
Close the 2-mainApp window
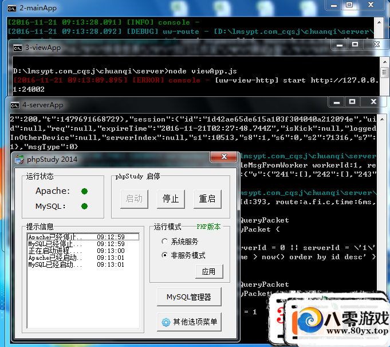371,5
